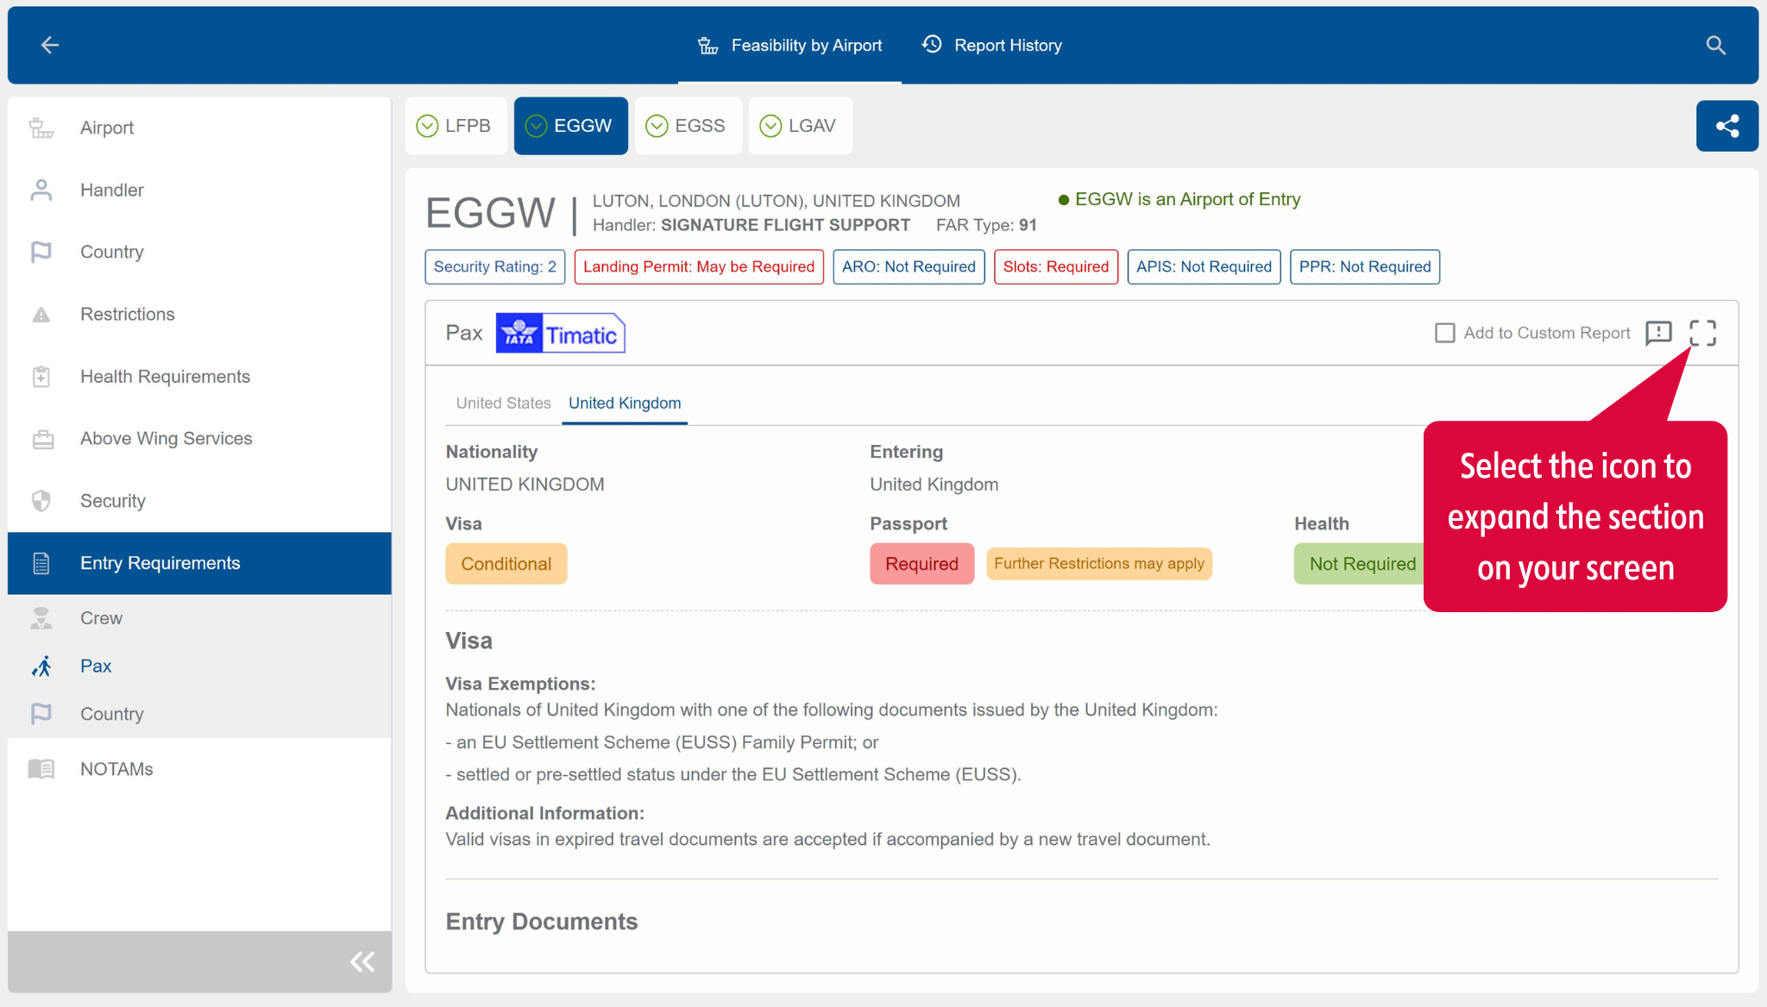Open top Country sidebar item

click(199, 252)
